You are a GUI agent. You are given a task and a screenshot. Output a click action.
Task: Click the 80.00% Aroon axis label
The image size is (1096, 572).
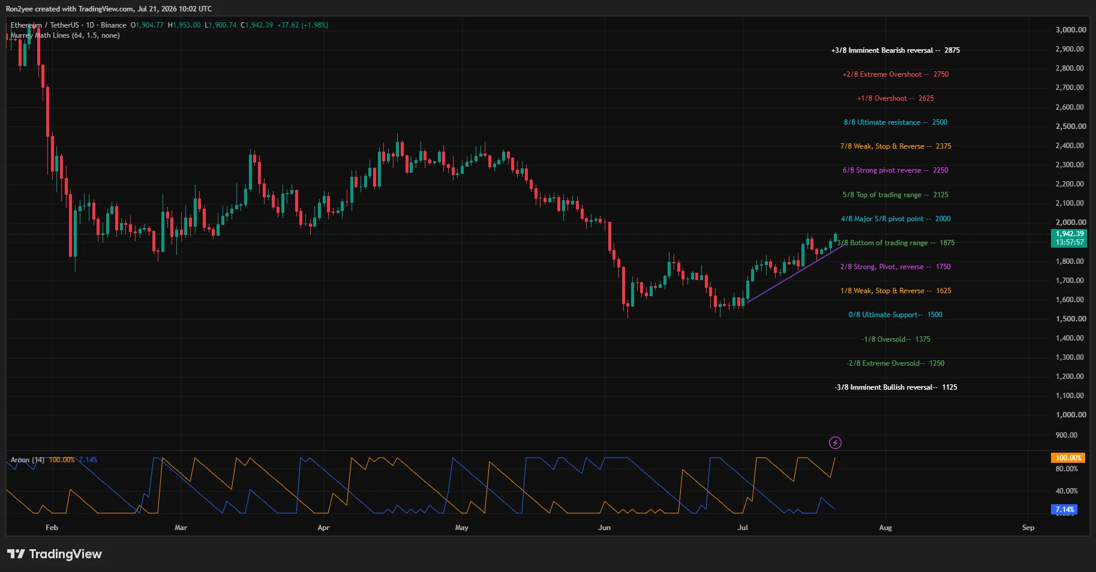(x=1067, y=469)
